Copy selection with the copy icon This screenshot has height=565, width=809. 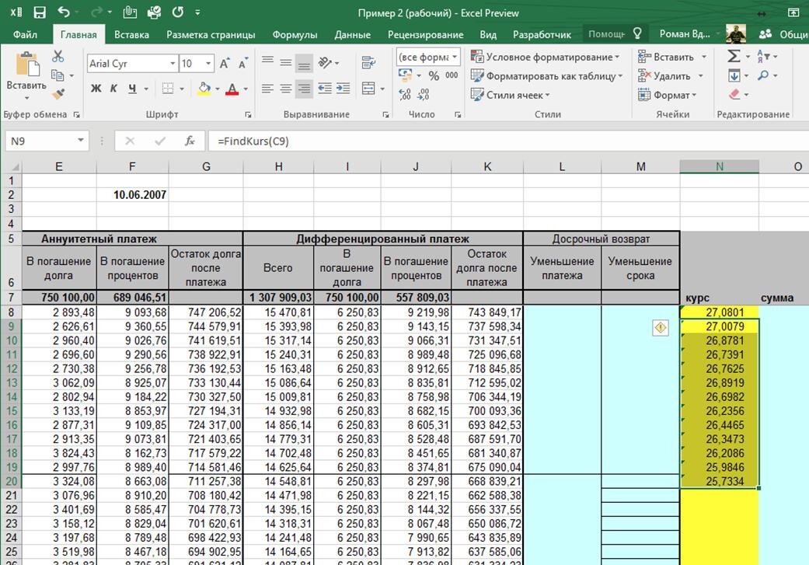click(x=58, y=75)
